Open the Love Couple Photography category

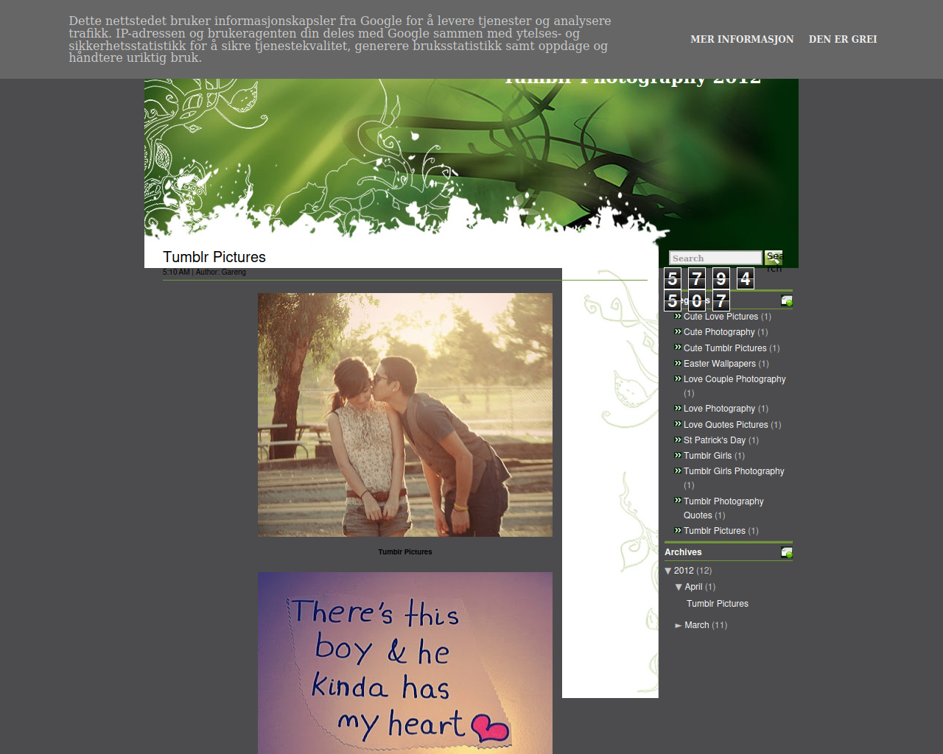coord(735,379)
